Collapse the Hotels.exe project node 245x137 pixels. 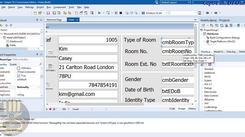click(202, 34)
